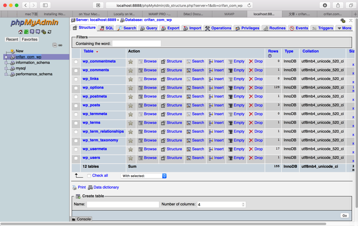Open navigation panel settings gear icon
358x226 pixels.
(44, 32)
